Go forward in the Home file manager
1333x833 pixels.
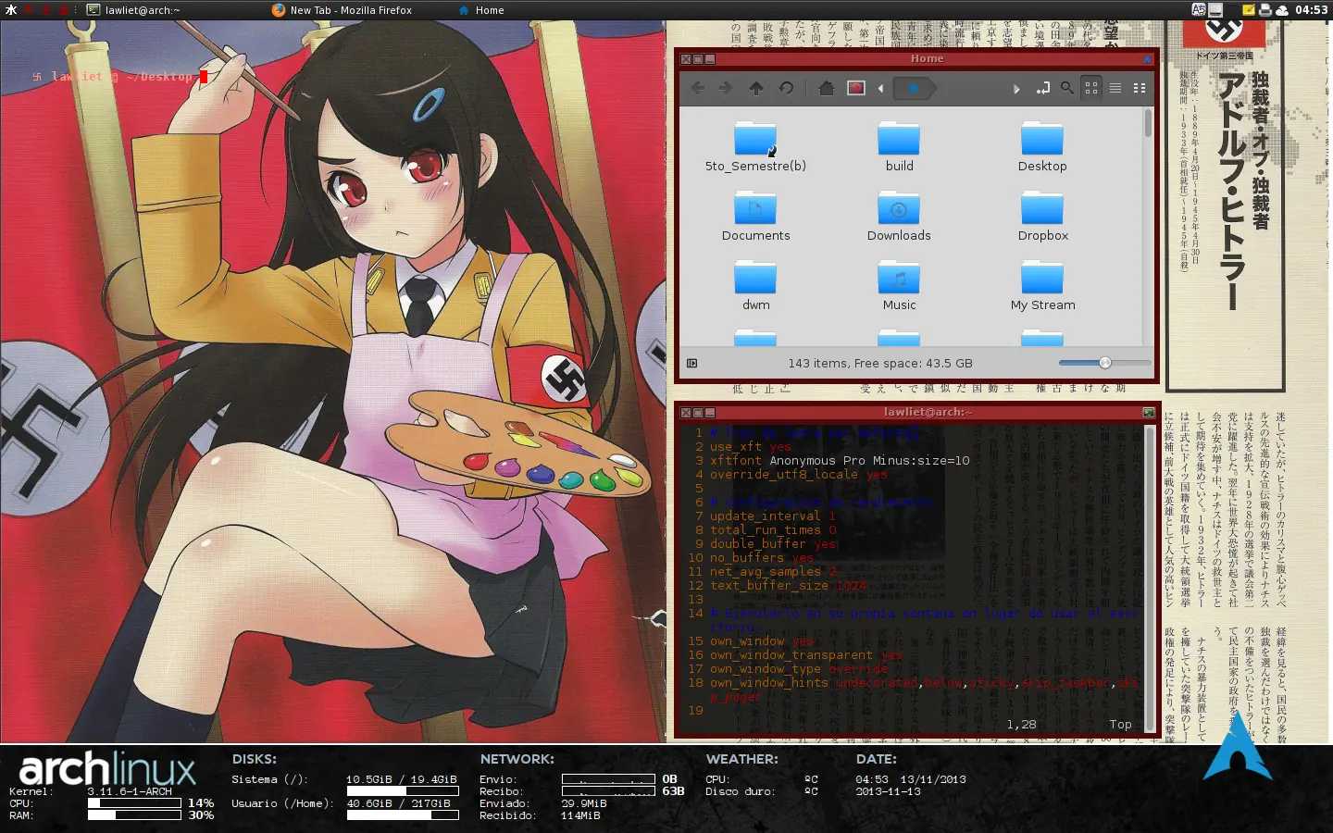tap(726, 88)
